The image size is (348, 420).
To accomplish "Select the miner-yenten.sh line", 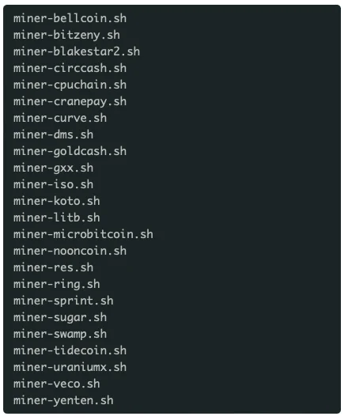I will (x=63, y=401).
